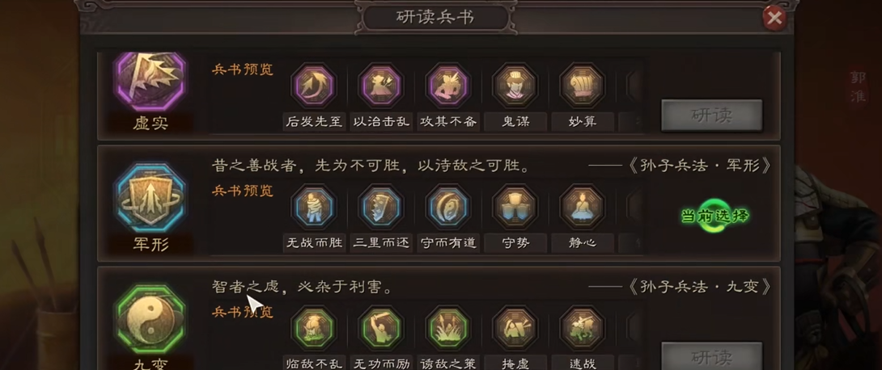Image resolution: width=882 pixels, height=370 pixels.
Task: Click 研读 button for 九变 book
Action: [x=711, y=356]
